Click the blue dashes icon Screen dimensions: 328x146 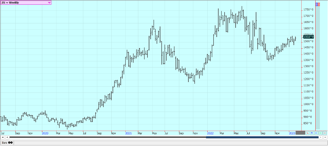tap(316, 133)
